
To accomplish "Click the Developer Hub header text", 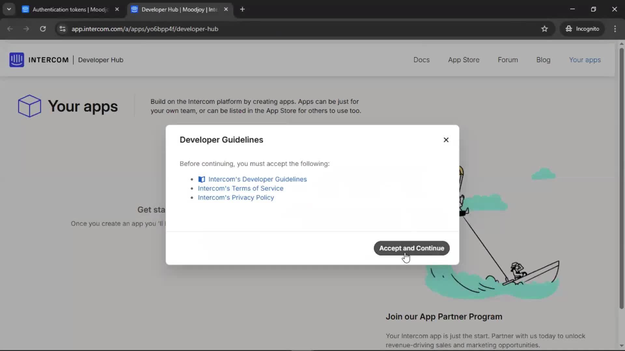I will 101,60.
